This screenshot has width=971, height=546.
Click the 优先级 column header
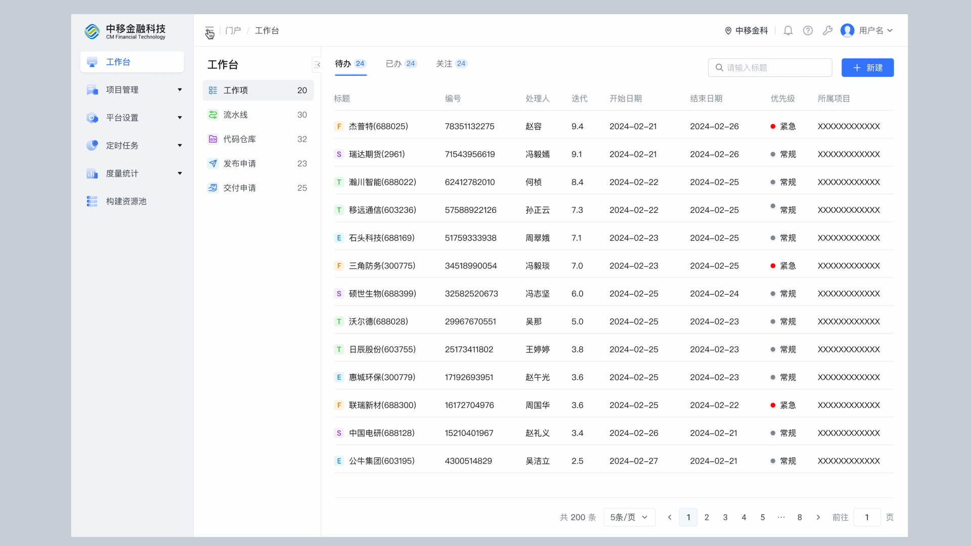pos(782,99)
